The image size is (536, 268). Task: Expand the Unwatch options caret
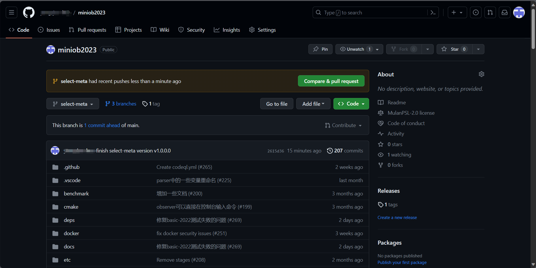377,49
